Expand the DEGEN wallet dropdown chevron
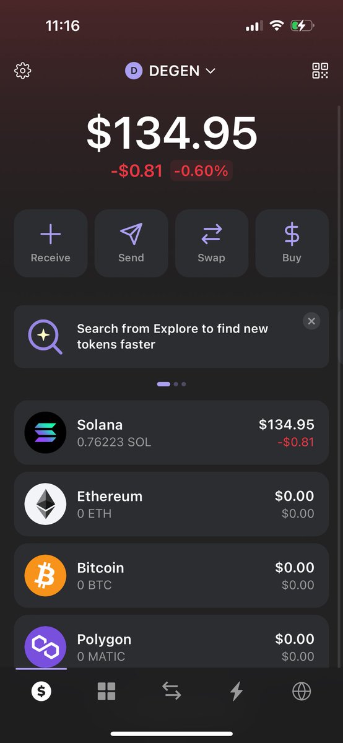Screen dimensions: 343x743 click(x=211, y=71)
